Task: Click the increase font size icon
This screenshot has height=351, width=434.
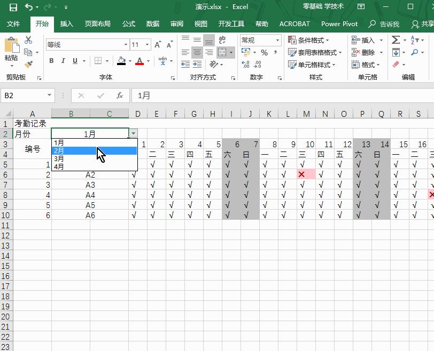Action: click(x=158, y=45)
